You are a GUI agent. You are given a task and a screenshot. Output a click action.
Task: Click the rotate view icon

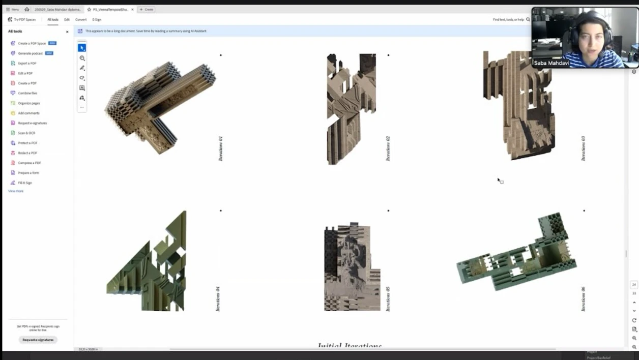pyautogui.click(x=634, y=320)
